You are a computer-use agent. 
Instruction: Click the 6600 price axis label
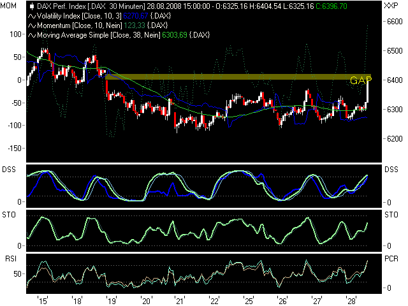coord(395,22)
